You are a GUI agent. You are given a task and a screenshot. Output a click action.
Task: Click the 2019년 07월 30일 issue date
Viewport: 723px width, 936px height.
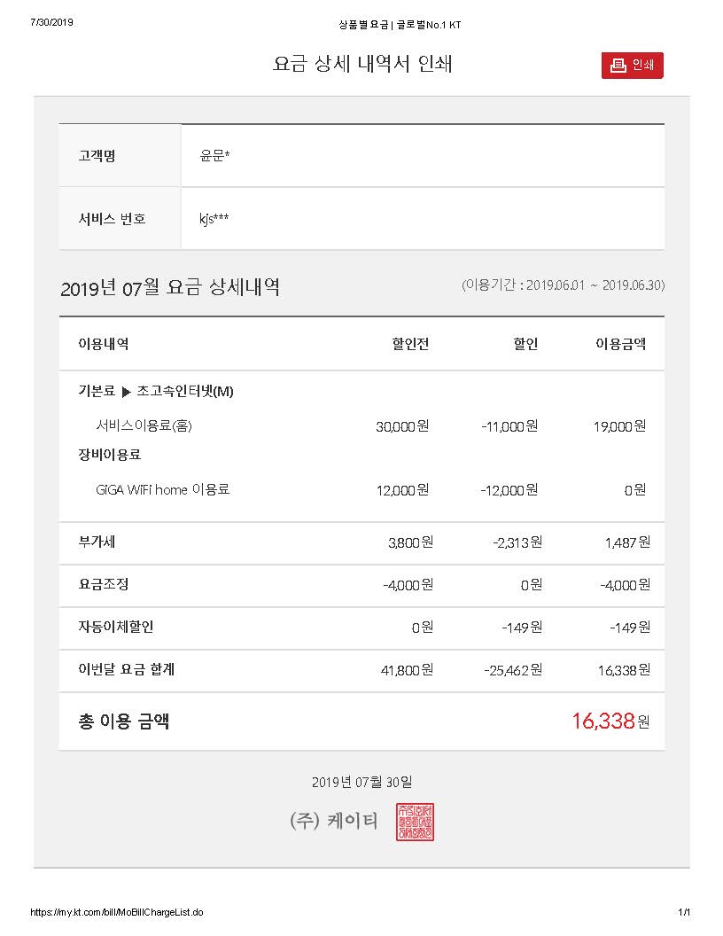[x=361, y=782]
